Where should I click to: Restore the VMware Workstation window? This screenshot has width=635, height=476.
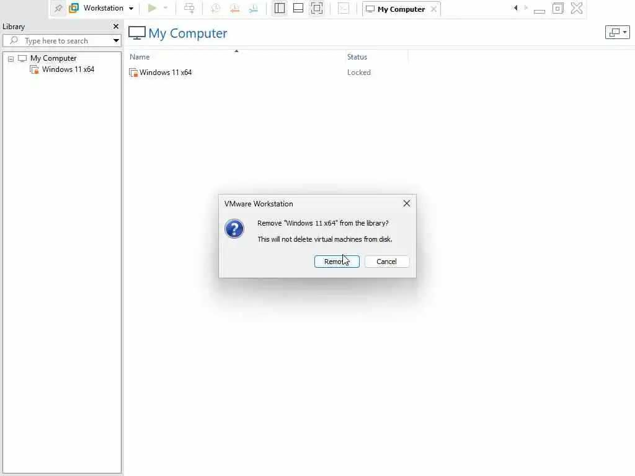(x=557, y=8)
